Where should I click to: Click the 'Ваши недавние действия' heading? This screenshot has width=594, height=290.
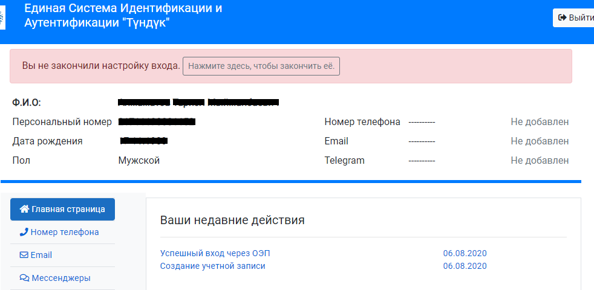232,220
